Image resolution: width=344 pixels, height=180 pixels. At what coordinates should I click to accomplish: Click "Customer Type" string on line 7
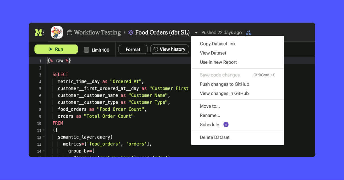click(149, 102)
